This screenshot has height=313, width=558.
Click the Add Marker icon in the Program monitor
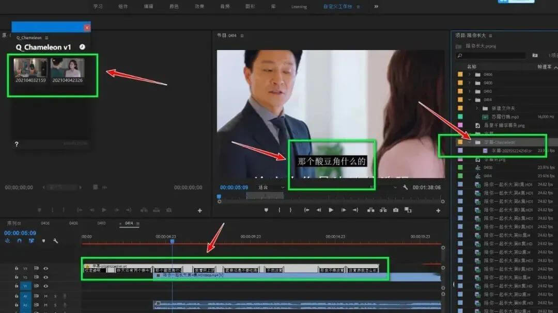(267, 209)
